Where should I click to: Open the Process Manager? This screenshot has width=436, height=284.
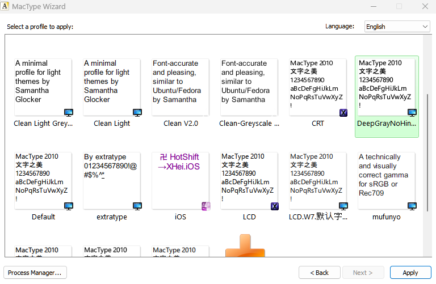[35, 273]
